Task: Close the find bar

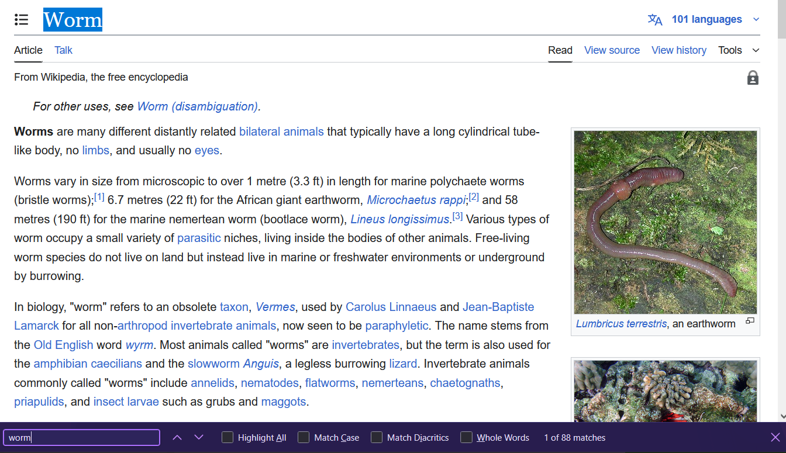Action: pyautogui.click(x=775, y=437)
